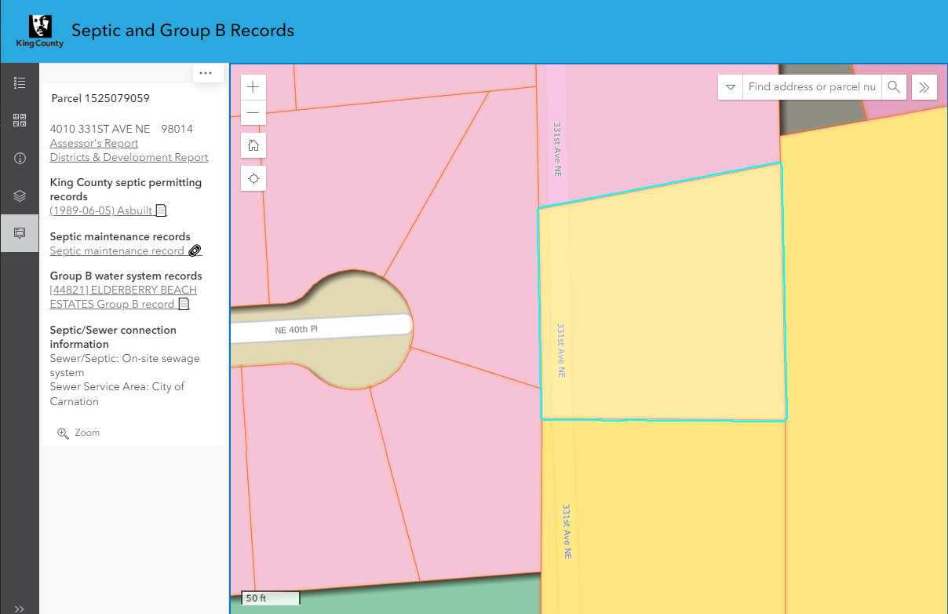Viewport: 948px width, 614px height.
Task: Collapse the search bar with the double chevron
Action: pyautogui.click(x=924, y=86)
